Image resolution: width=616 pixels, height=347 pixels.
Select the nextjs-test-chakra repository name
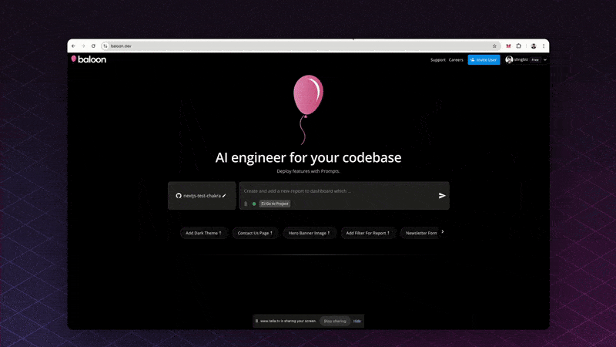202,196
